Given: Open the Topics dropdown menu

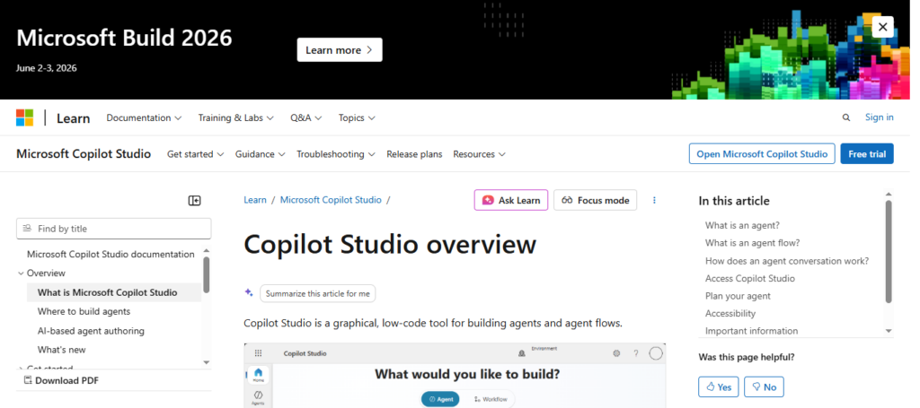Looking at the screenshot, I should tap(357, 117).
